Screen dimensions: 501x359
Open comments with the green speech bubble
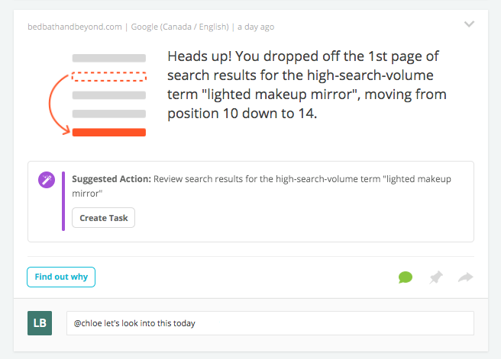click(x=406, y=277)
